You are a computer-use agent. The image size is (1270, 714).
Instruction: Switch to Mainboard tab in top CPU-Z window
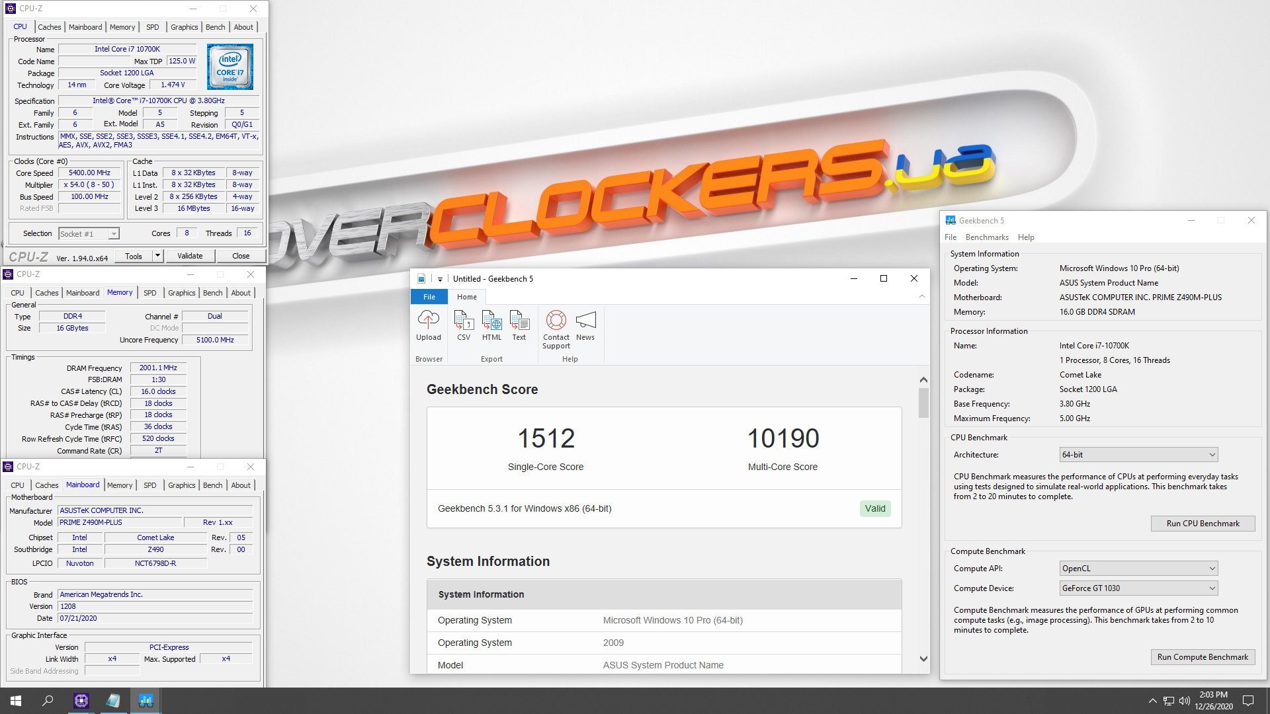click(x=85, y=27)
